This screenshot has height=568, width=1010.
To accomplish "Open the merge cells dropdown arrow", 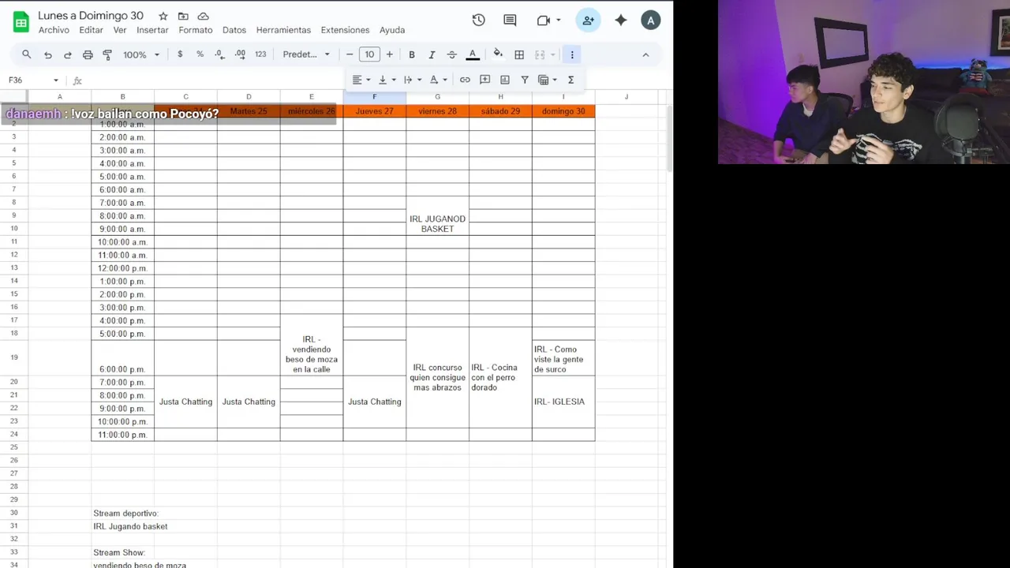I will click(552, 54).
